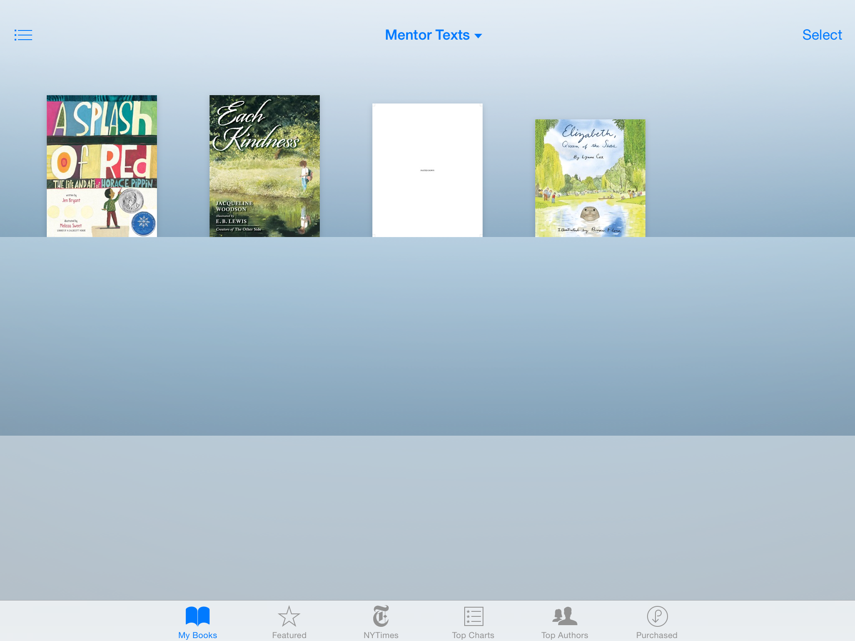Click the My Books open-book icon
The height and width of the screenshot is (641, 855).
[x=197, y=616]
